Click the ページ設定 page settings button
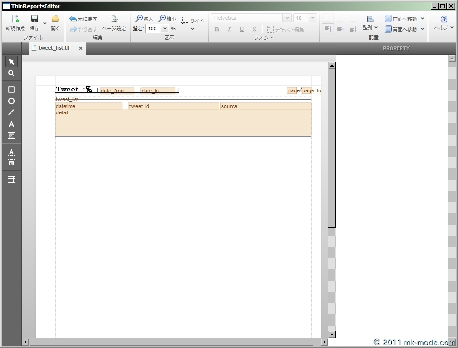 pyautogui.click(x=114, y=23)
